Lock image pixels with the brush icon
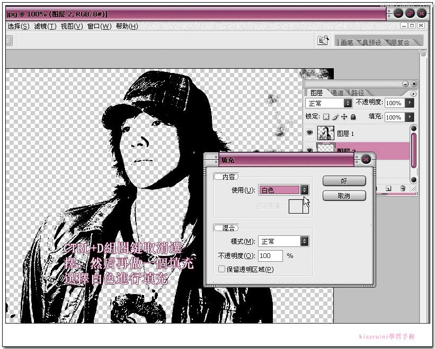The height and width of the screenshot is (349, 435). (335, 117)
